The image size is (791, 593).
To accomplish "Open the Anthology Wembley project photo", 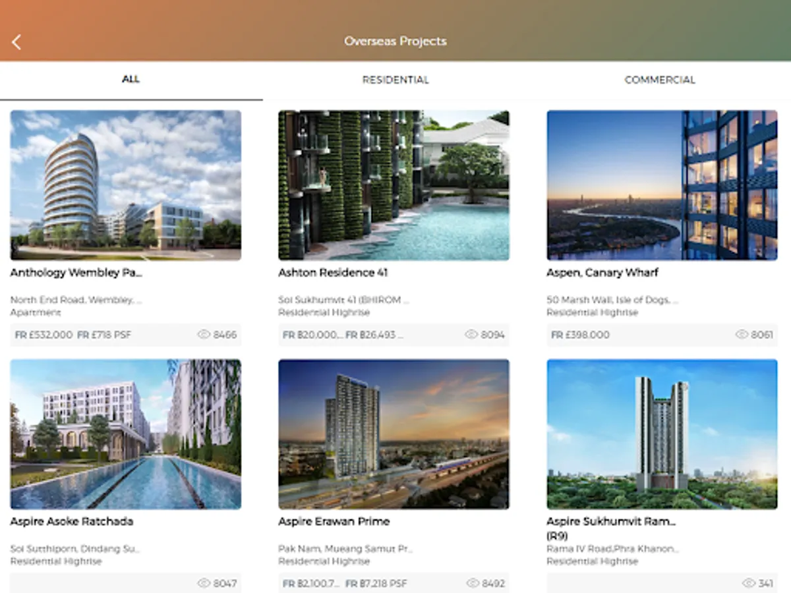I will pos(126,185).
